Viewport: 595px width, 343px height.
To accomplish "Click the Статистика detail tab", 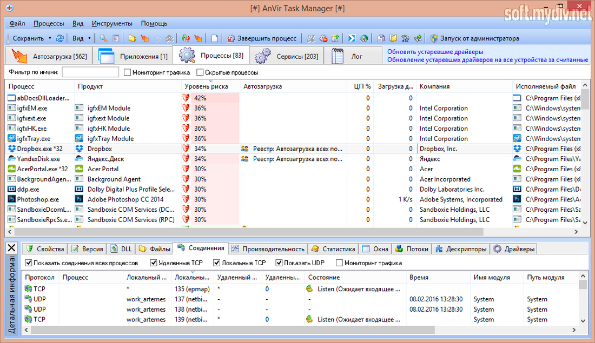I will 333,249.
